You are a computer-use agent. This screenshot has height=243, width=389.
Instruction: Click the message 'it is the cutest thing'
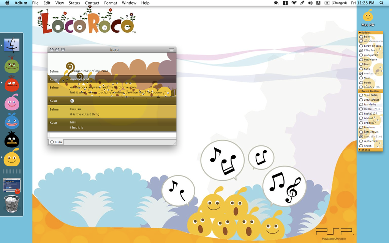click(x=85, y=114)
